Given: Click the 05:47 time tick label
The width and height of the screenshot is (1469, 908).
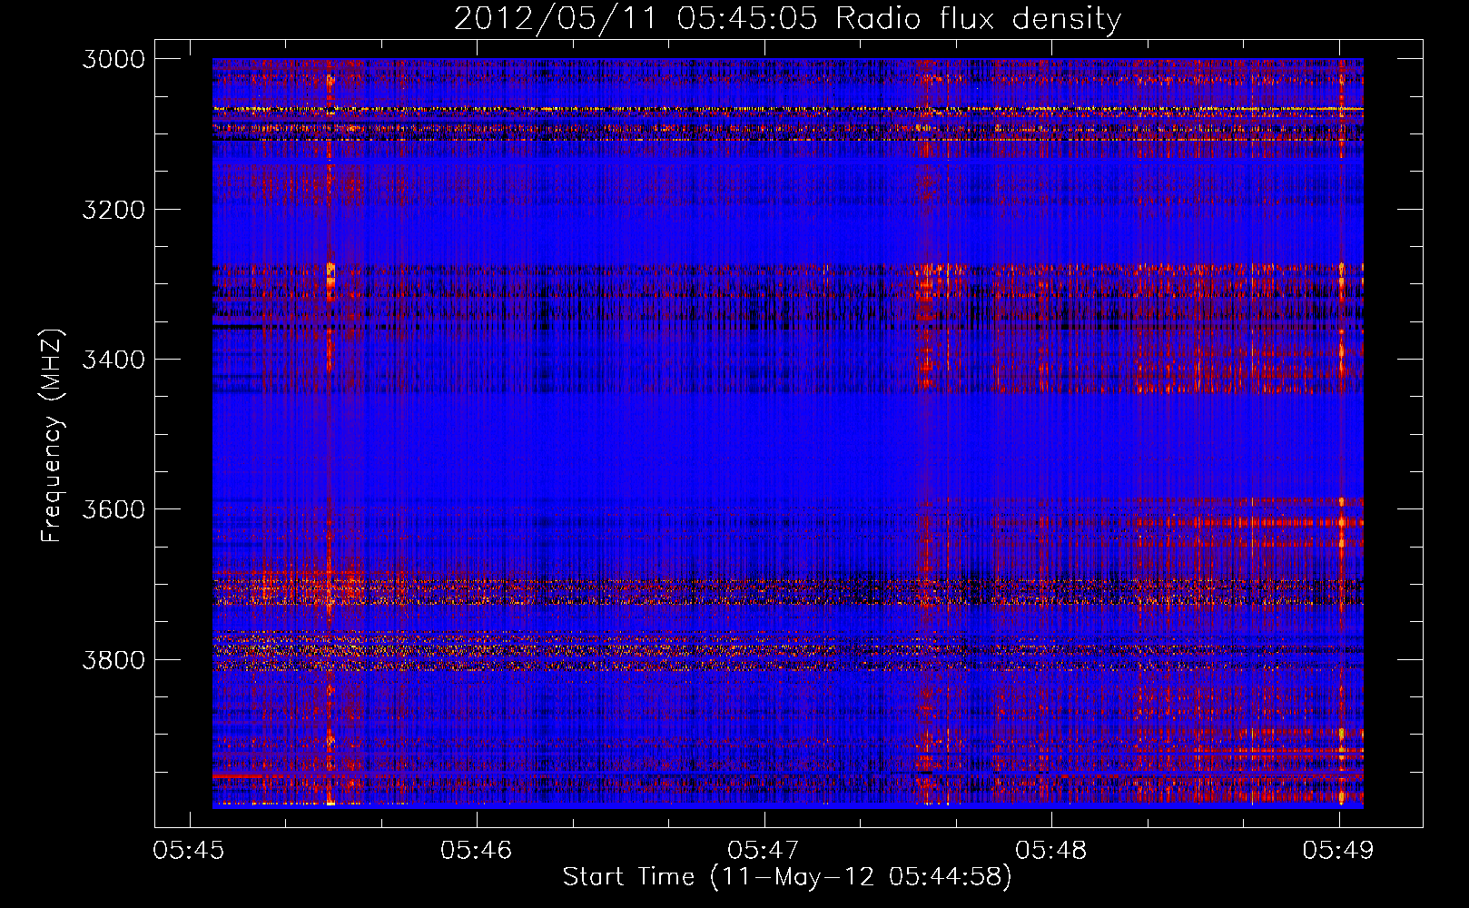Looking at the screenshot, I should point(764,850).
